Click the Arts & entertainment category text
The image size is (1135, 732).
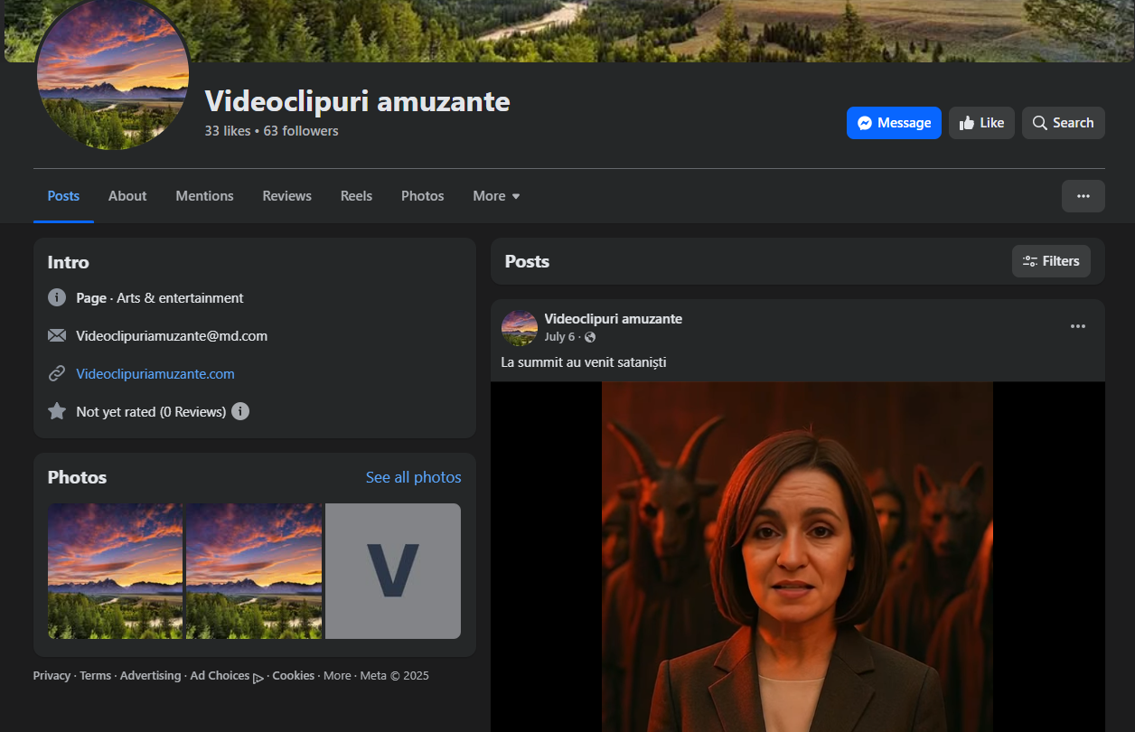(180, 297)
